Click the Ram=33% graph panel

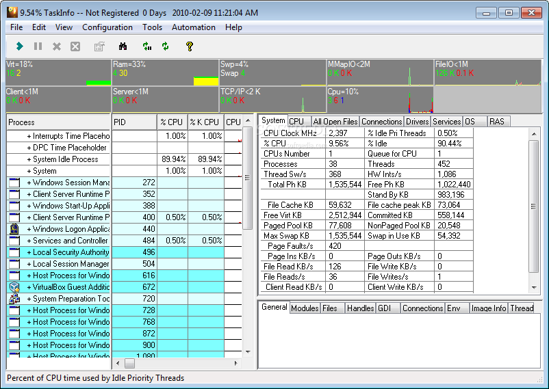(x=165, y=72)
